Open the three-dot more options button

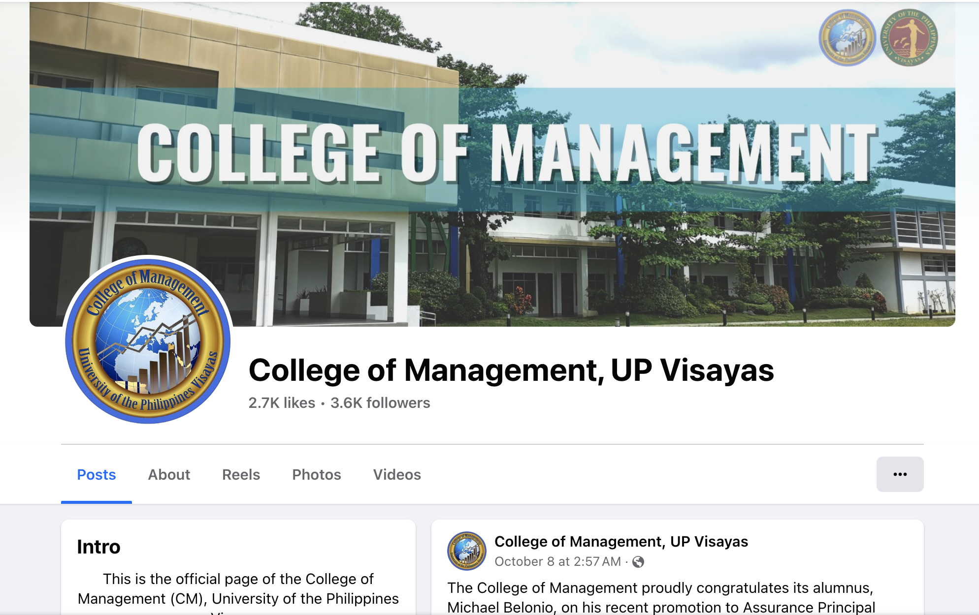click(x=900, y=474)
